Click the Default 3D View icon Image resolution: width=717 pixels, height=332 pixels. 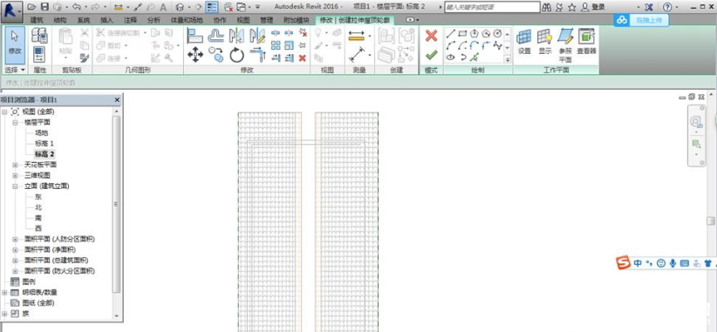coord(181,7)
